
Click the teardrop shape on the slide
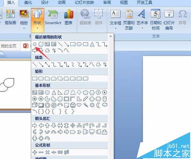click(x=9, y=83)
